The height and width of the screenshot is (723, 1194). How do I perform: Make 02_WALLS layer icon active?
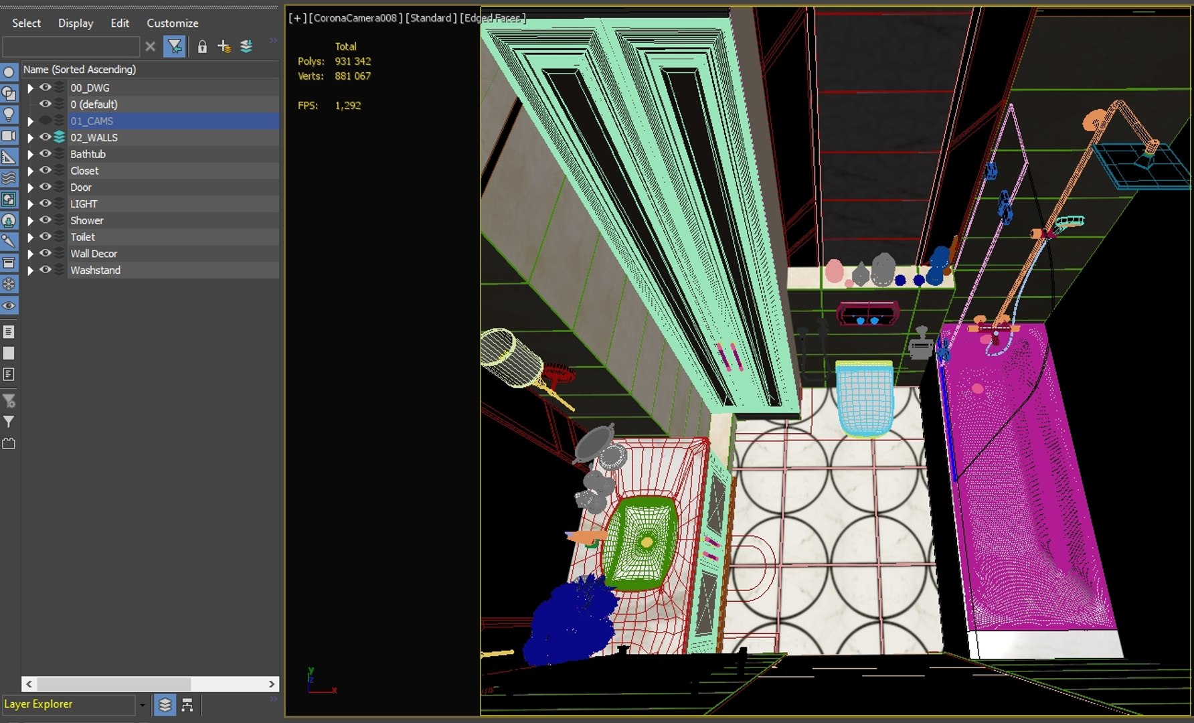(60, 137)
